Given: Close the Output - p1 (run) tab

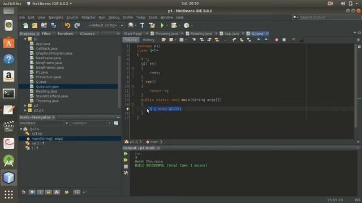Looking at the screenshot, I should [158, 148].
